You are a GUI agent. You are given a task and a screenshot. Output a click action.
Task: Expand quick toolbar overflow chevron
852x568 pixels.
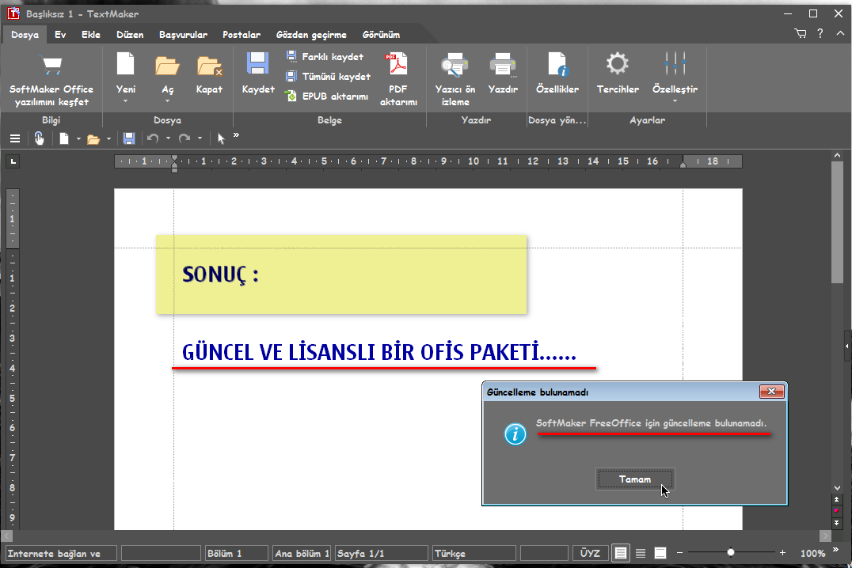236,134
